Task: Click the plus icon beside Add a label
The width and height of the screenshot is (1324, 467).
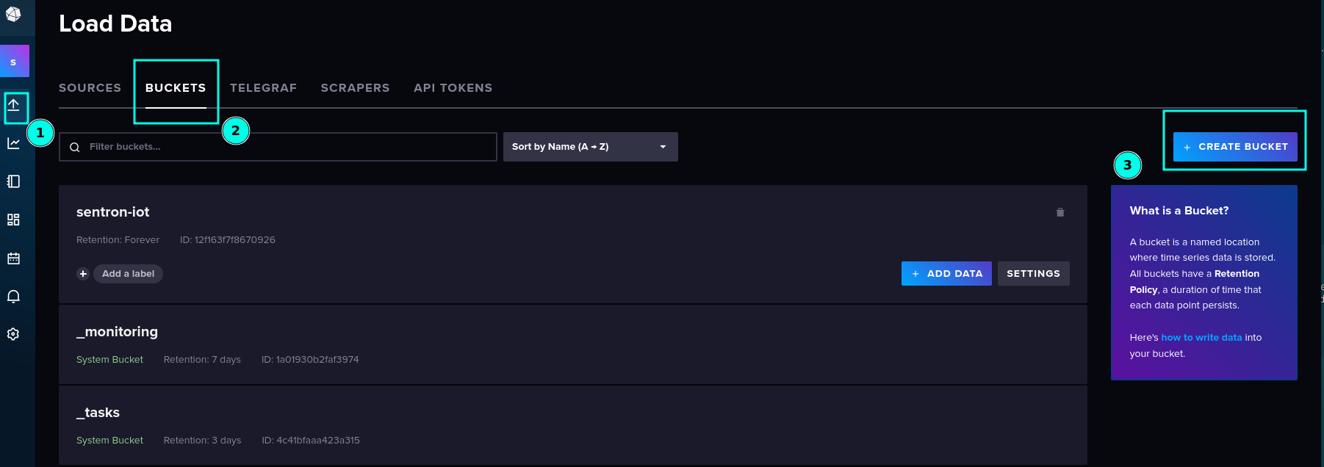Action: [x=83, y=274]
